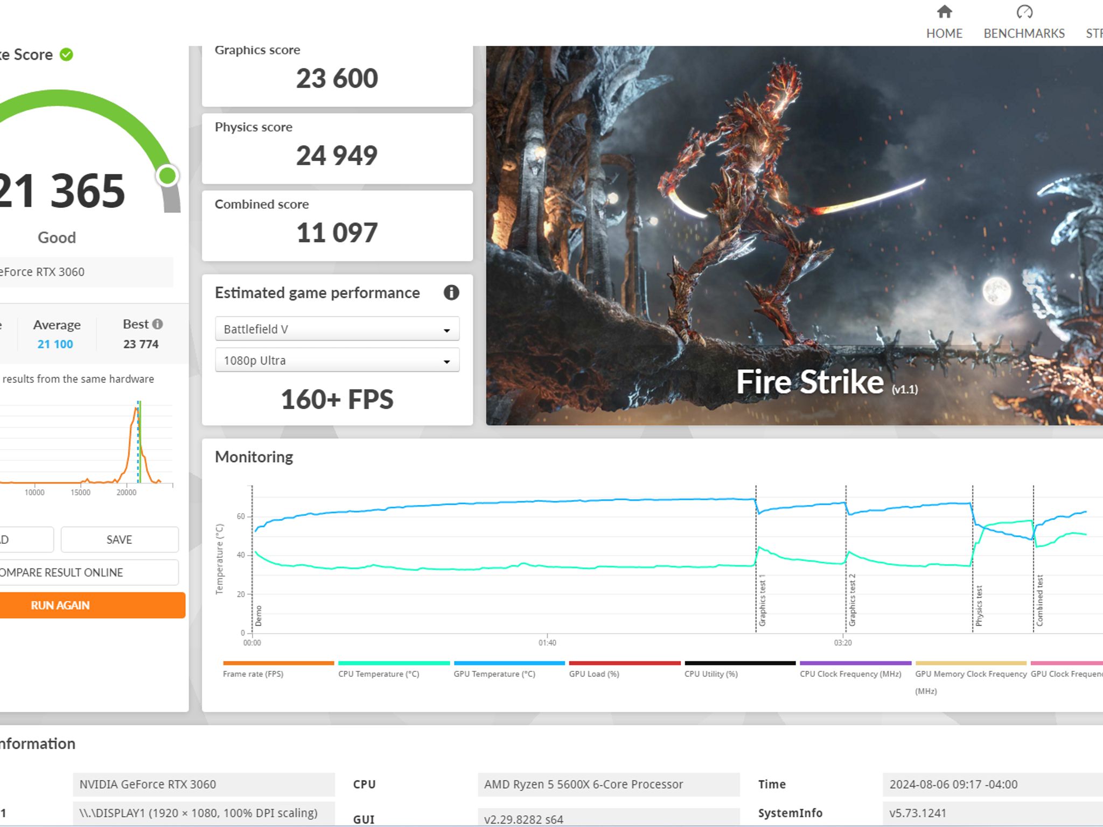Click the orange RUN AGAIN button
The width and height of the screenshot is (1103, 827).
93,605
